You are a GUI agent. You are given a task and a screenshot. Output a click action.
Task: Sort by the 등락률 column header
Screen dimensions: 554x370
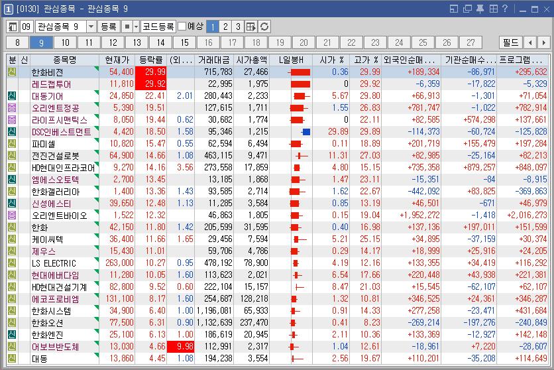151,60
